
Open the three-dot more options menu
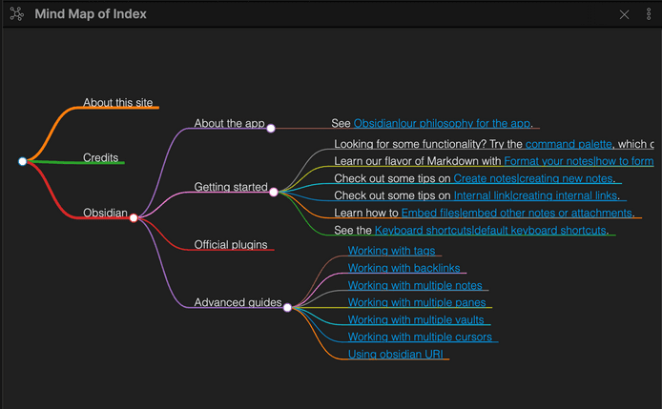click(649, 14)
